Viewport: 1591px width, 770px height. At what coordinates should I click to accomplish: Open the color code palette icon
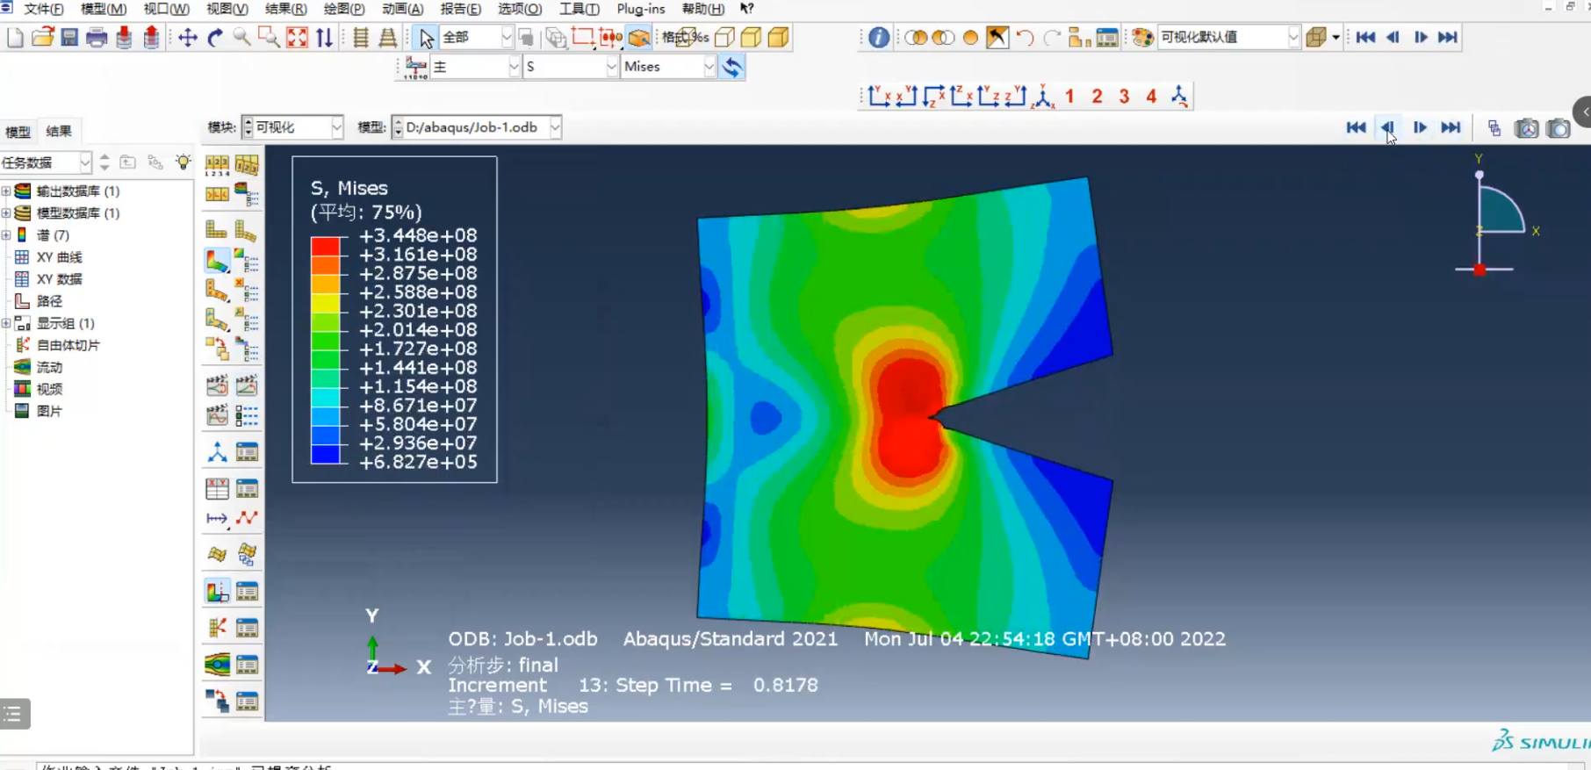(1142, 38)
